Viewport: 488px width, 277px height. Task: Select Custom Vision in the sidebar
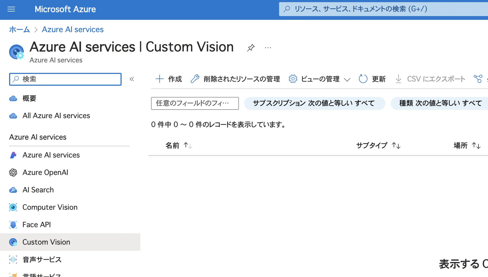coord(46,242)
